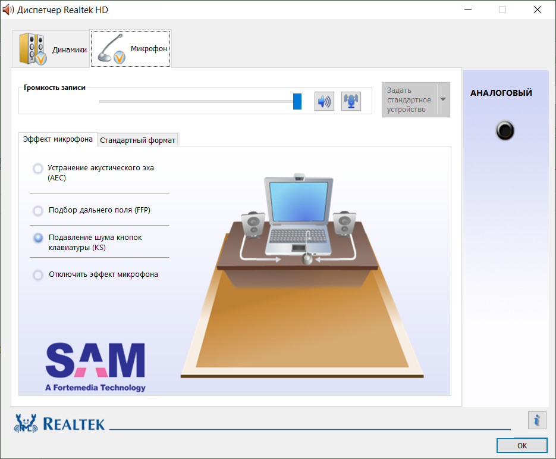Select the Микрофон tab

click(130, 49)
